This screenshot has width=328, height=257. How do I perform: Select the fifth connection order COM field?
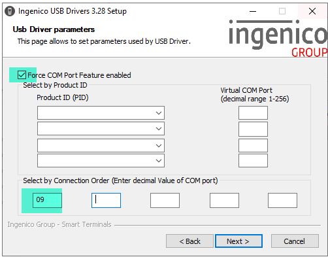[282, 200]
